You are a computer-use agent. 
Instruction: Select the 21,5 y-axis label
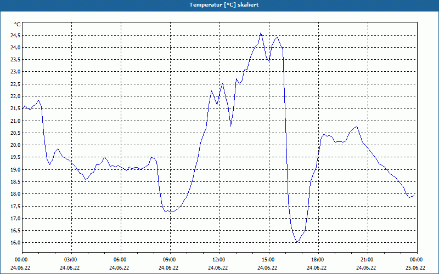[15, 108]
